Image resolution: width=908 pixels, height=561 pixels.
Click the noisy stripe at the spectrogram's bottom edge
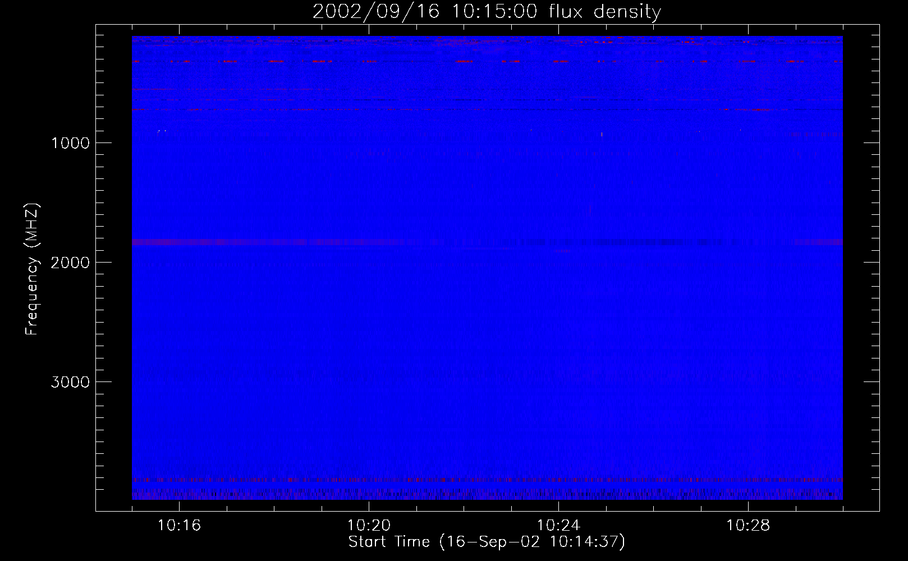point(487,495)
